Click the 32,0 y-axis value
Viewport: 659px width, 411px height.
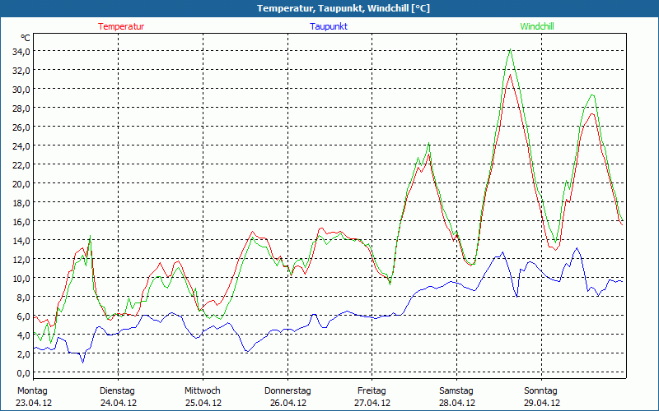pyautogui.click(x=21, y=70)
